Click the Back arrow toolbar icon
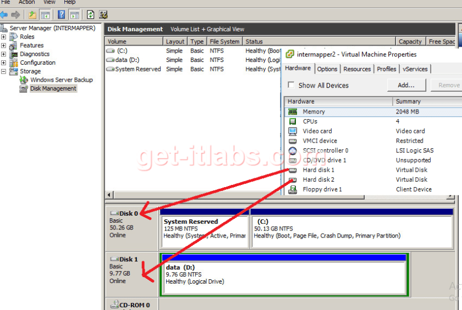 (x=4, y=15)
